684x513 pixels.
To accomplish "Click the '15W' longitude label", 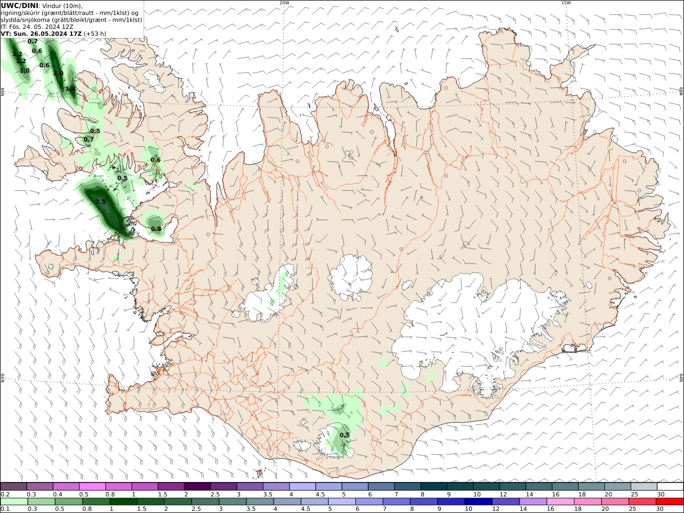I will pos(566,3).
